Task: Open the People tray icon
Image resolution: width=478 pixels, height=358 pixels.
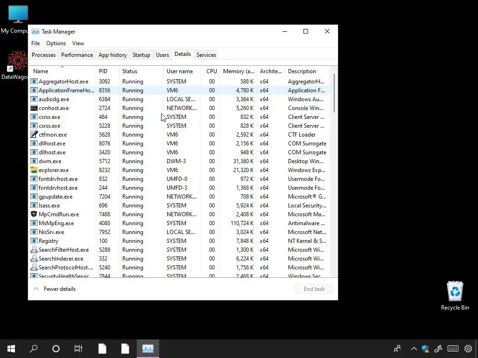Action: point(397,349)
